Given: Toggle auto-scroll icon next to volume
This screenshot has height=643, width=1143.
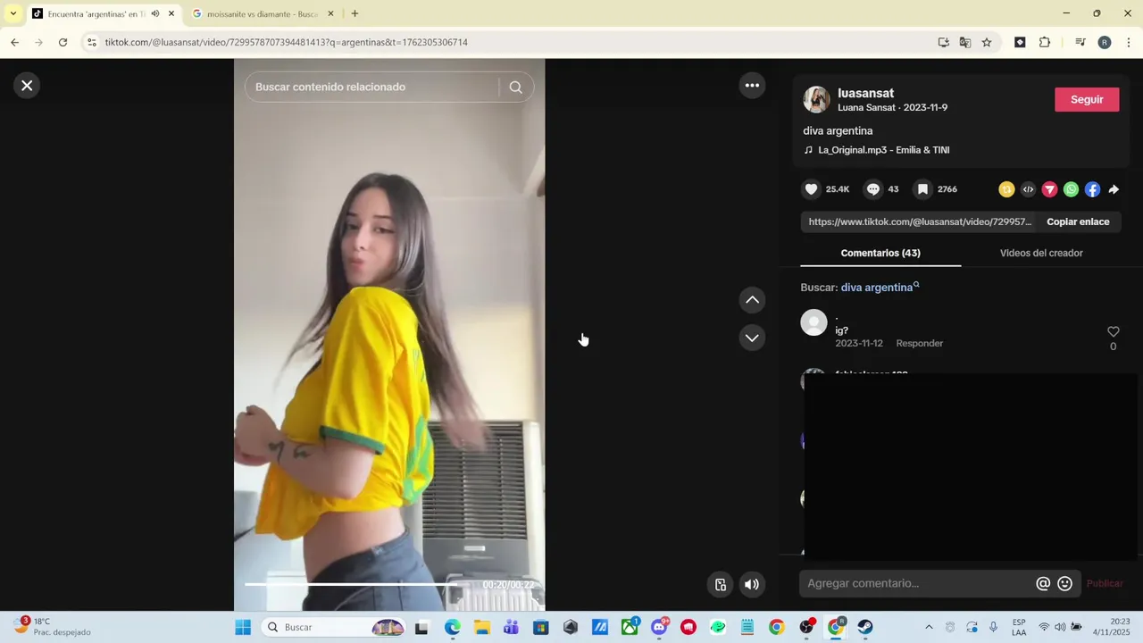Looking at the screenshot, I should coord(720,584).
